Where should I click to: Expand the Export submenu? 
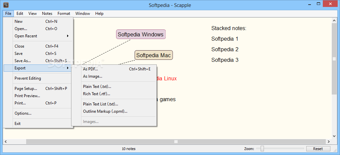click(38, 68)
